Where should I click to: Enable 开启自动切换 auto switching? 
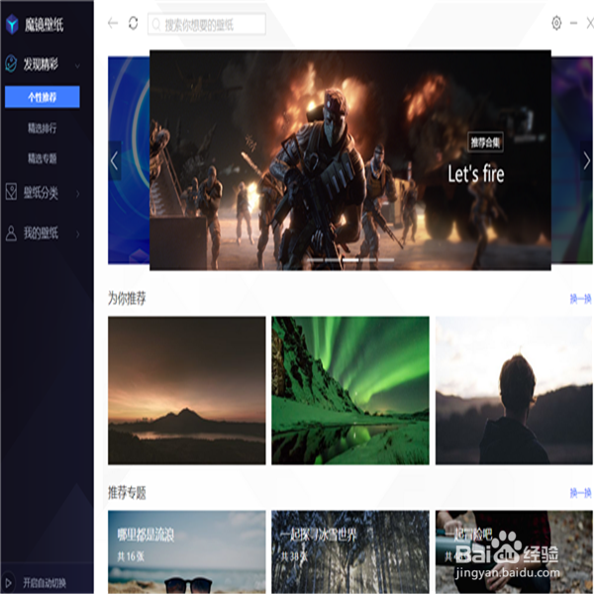[45, 583]
